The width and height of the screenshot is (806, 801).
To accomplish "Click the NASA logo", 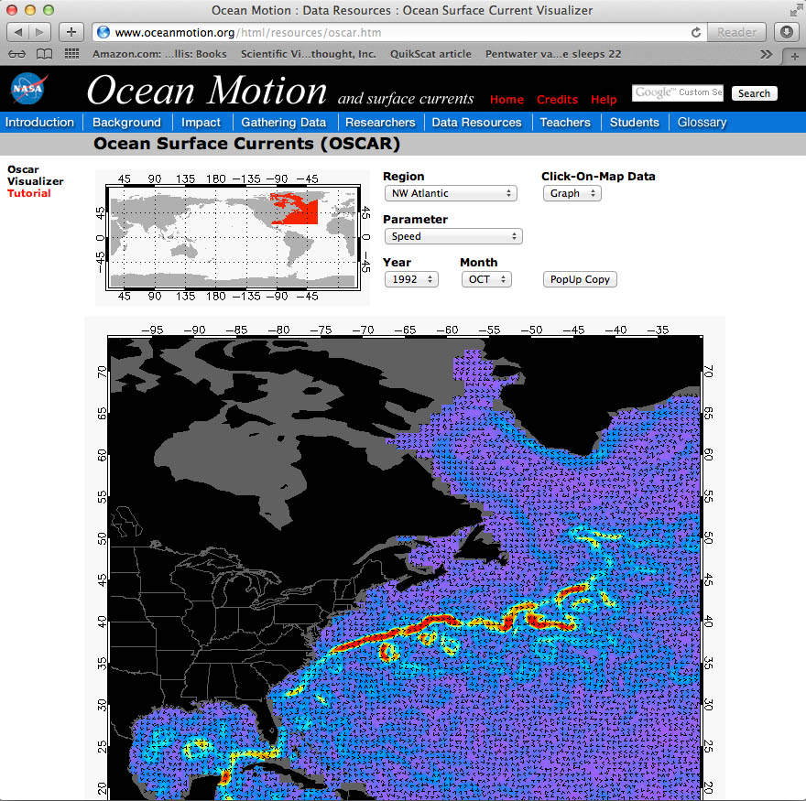I will tap(27, 90).
